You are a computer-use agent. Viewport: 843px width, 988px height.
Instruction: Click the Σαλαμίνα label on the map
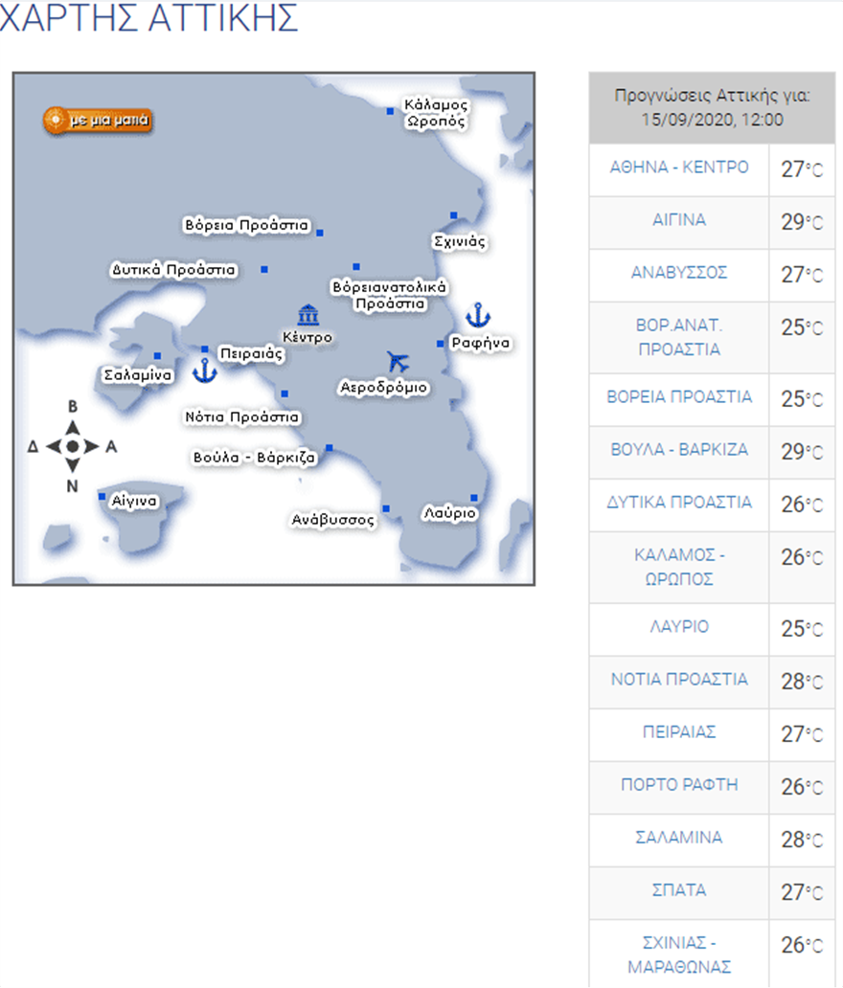(137, 375)
